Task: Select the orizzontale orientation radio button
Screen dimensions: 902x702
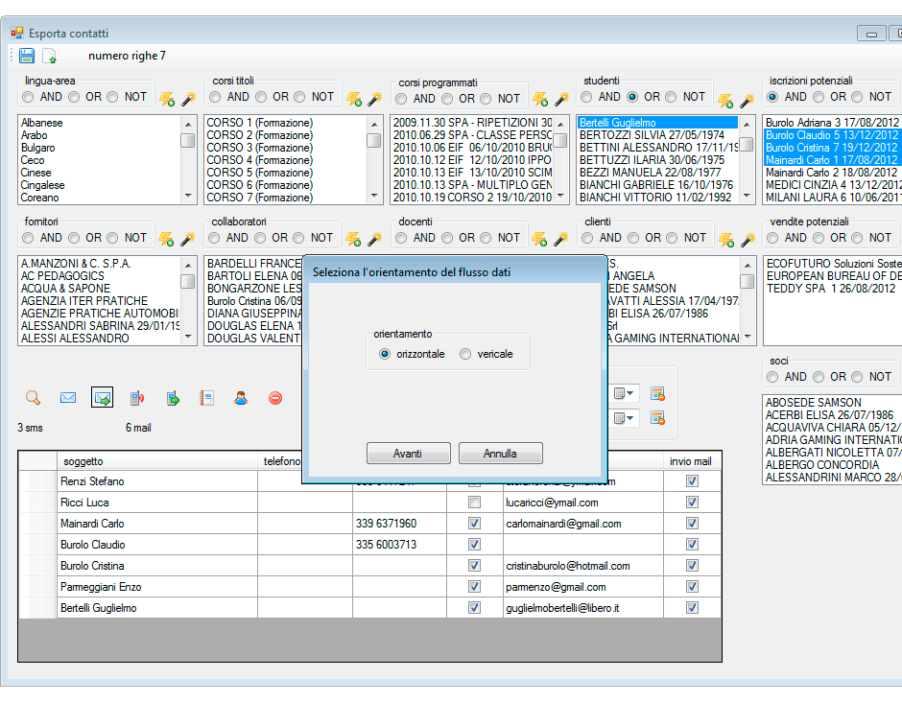Action: click(x=385, y=354)
